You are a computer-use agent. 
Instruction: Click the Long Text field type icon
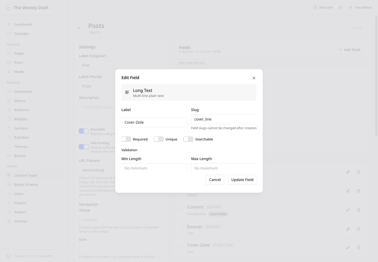pos(127,92)
